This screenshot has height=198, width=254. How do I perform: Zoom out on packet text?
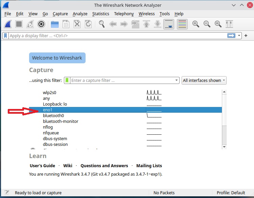coord(207,24)
